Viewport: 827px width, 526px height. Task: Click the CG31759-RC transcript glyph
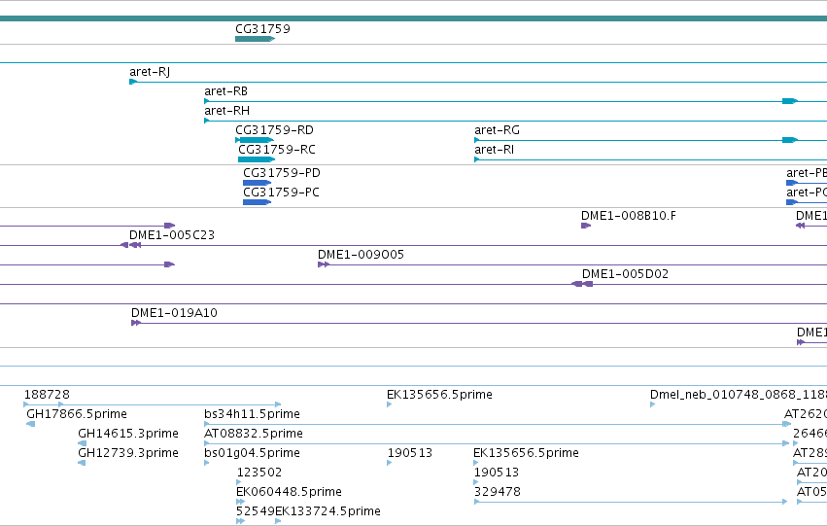click(257, 159)
